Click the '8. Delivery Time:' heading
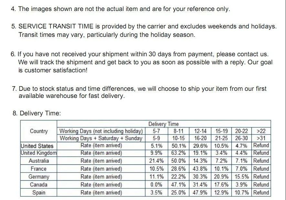Viewport: 286px width, 200px height. click(x=37, y=113)
